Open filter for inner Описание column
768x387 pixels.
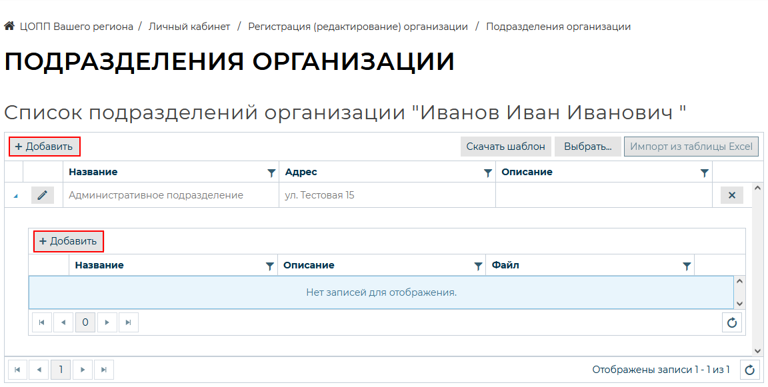(x=478, y=266)
